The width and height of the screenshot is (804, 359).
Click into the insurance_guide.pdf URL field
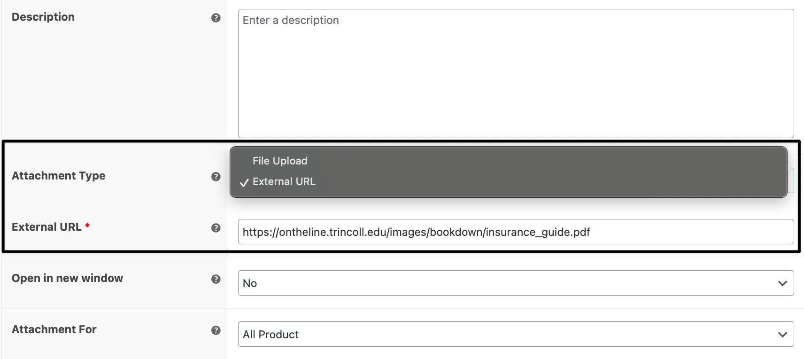pyautogui.click(x=516, y=232)
